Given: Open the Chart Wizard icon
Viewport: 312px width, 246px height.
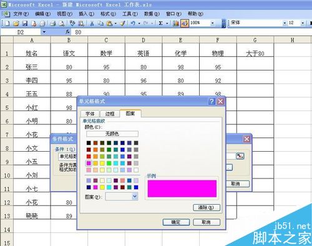Looking at the screenshot, I should (x=176, y=23).
